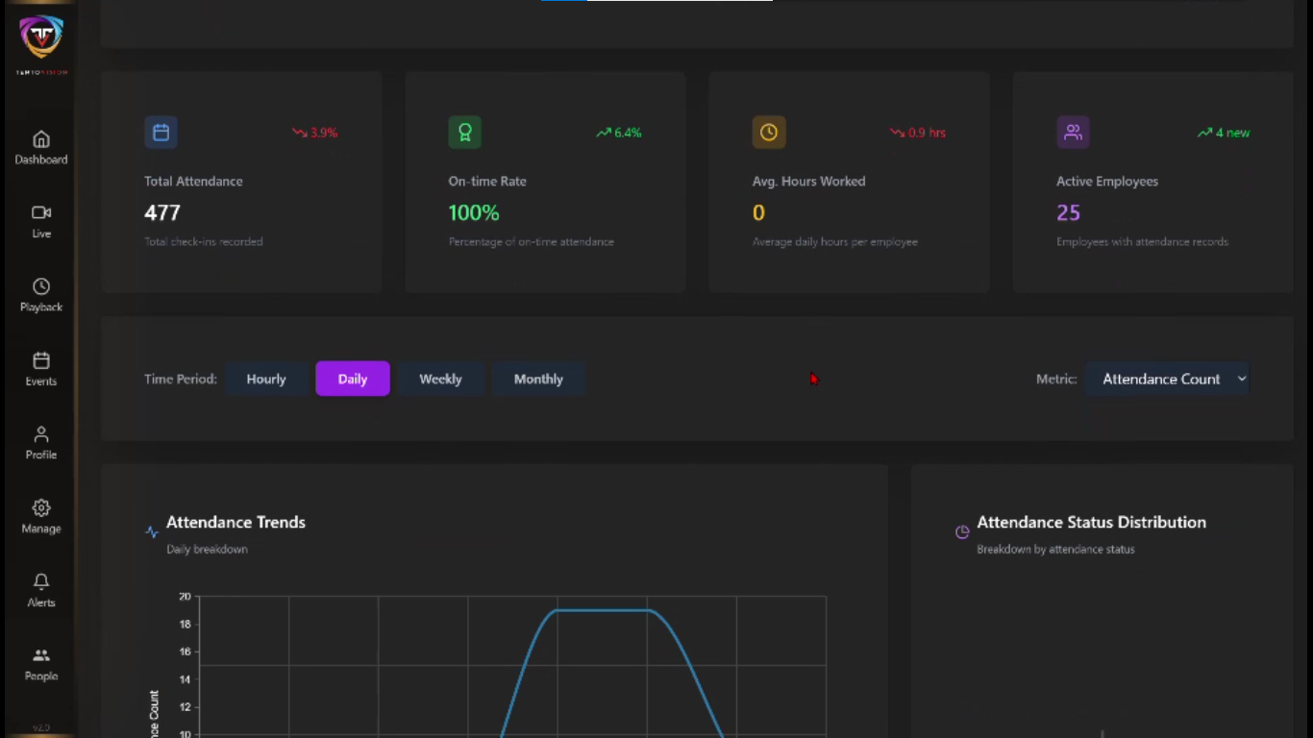Open the People group icon
The height and width of the screenshot is (738, 1313).
[x=41, y=655]
